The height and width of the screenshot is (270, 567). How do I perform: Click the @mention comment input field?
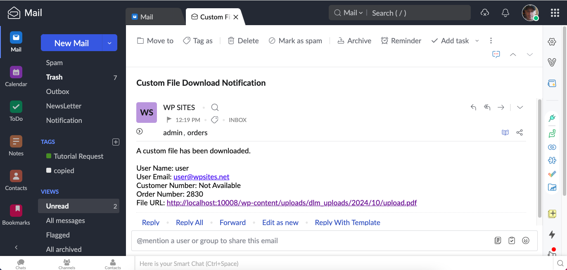(310, 241)
